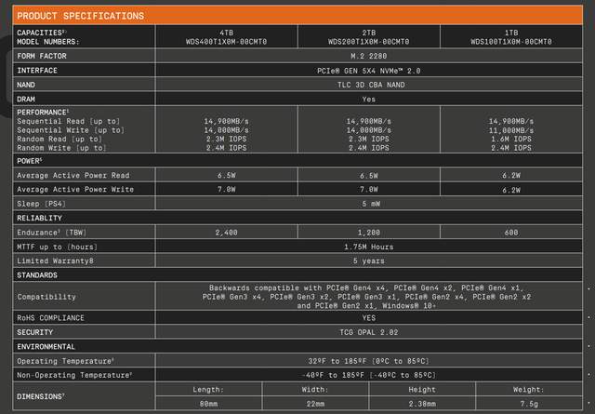Click the "MTTF up to [hours]" label
The height and width of the screenshot is (414, 595).
coord(57,247)
